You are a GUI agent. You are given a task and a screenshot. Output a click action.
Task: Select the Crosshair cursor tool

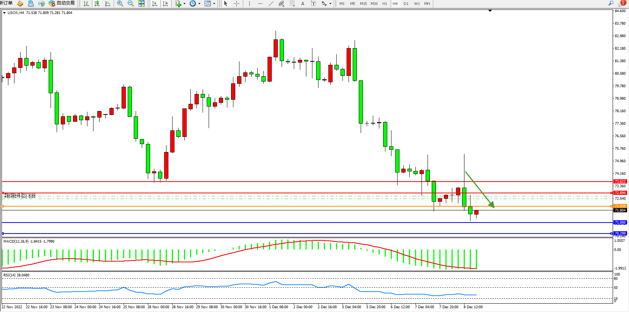[x=236, y=3]
